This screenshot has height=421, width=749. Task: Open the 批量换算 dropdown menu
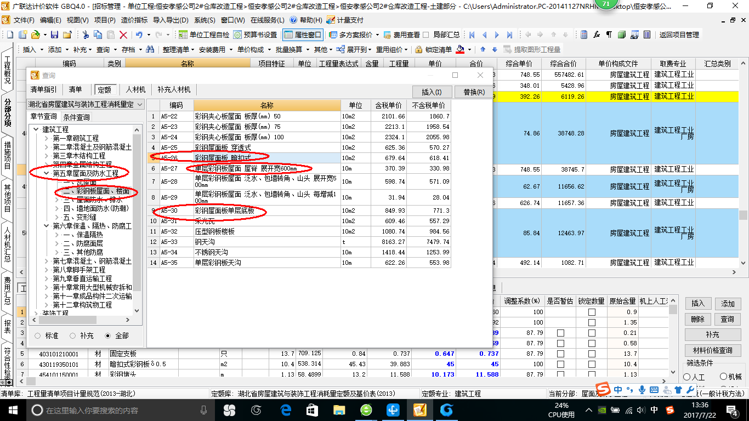click(x=291, y=49)
